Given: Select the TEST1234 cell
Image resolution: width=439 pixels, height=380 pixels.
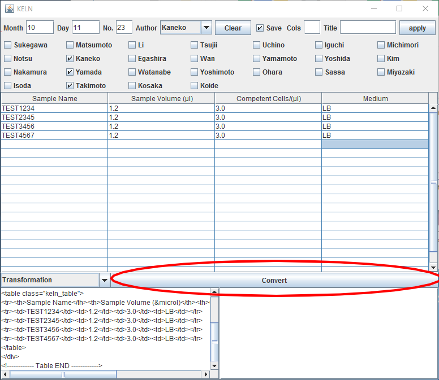Looking at the screenshot, I should 54,108.
